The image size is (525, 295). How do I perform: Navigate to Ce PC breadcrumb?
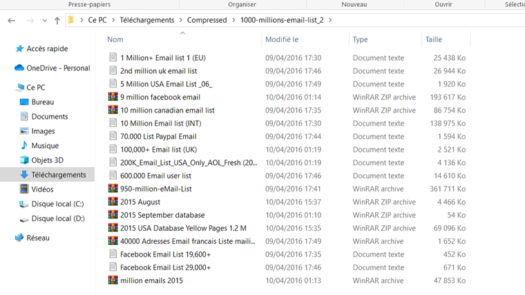(x=97, y=20)
